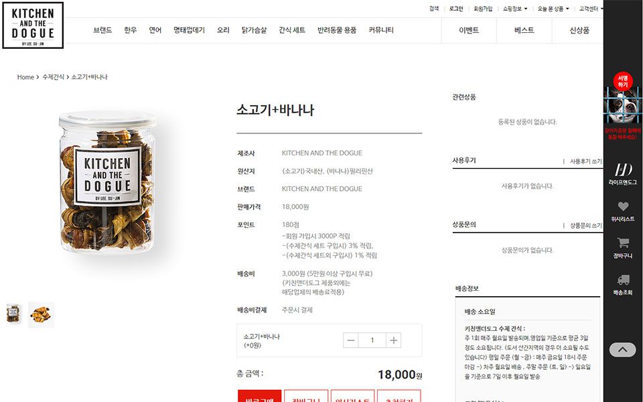Open the 배송조회 truck icon
The image size is (643, 402).
622,284
